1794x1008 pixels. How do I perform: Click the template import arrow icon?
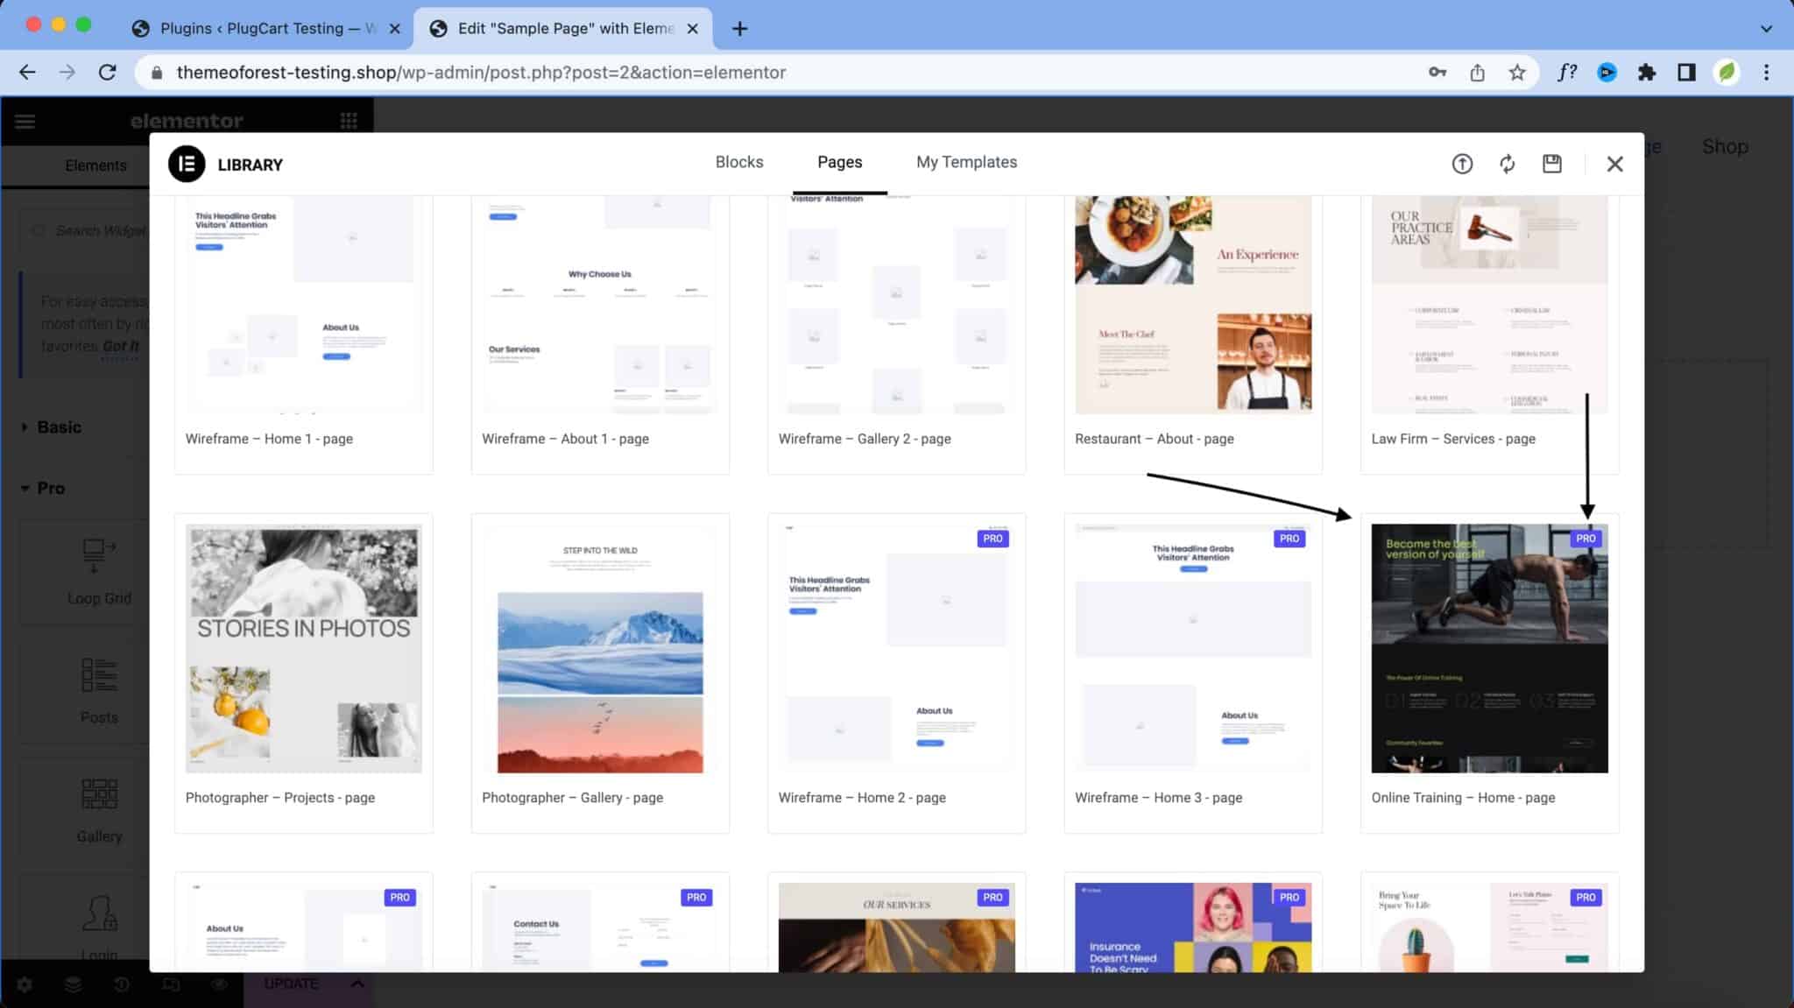pos(1463,164)
